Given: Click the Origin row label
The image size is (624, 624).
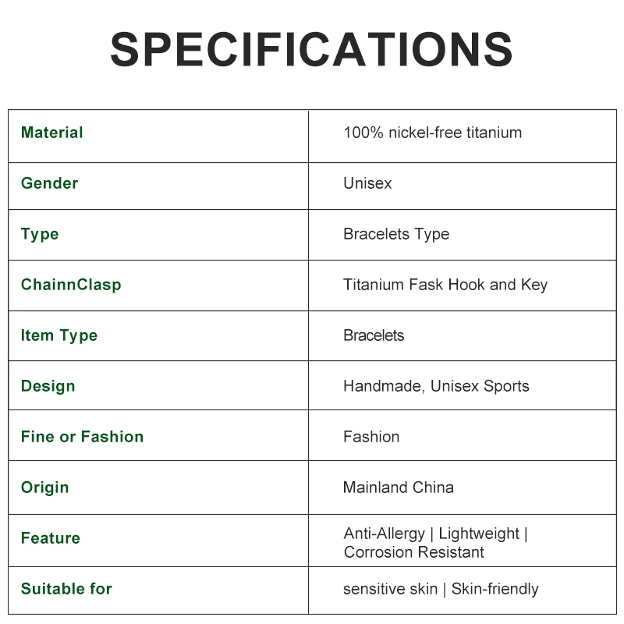Looking at the screenshot, I should tap(45, 487).
